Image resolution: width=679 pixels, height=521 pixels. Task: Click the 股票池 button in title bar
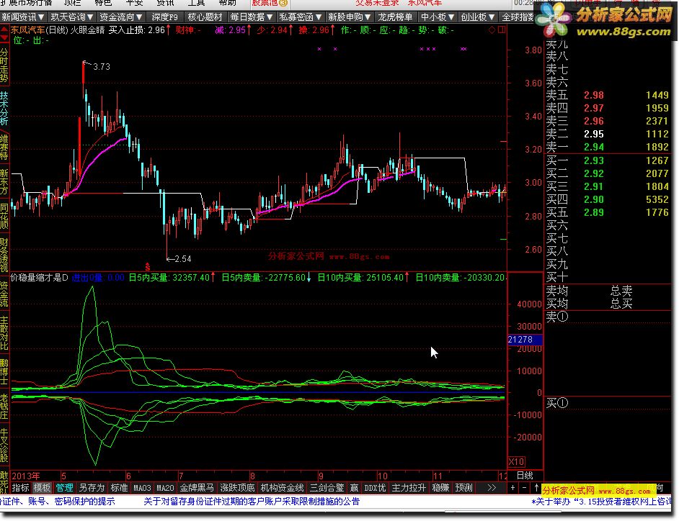point(270,3)
